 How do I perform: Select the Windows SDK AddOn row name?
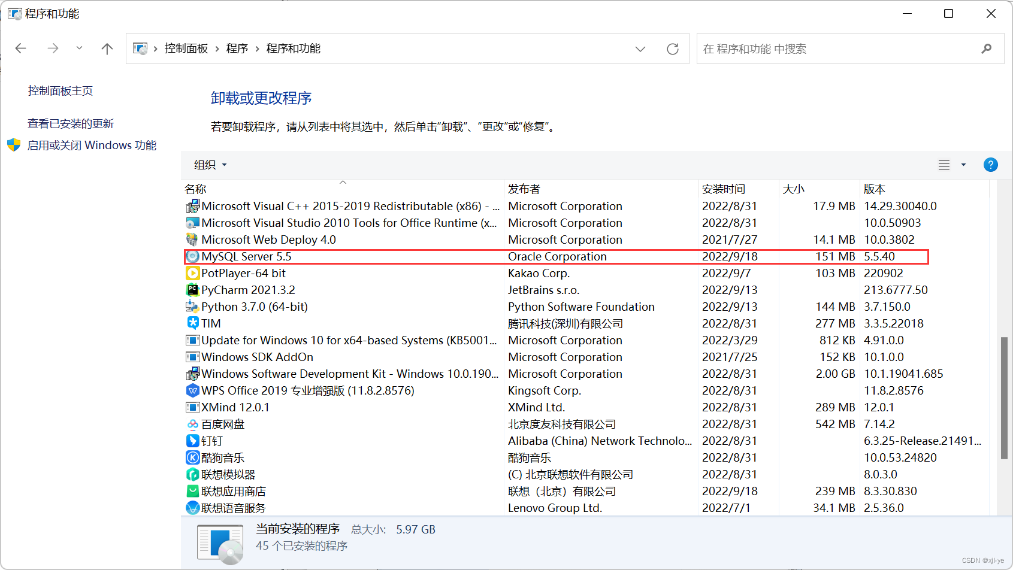pyautogui.click(x=257, y=357)
